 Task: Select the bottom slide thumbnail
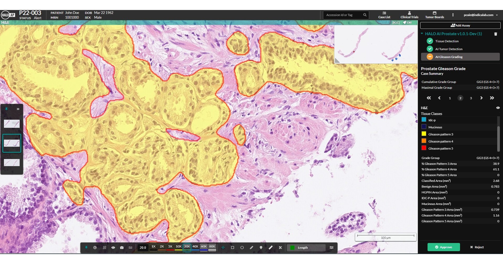pyautogui.click(x=12, y=162)
